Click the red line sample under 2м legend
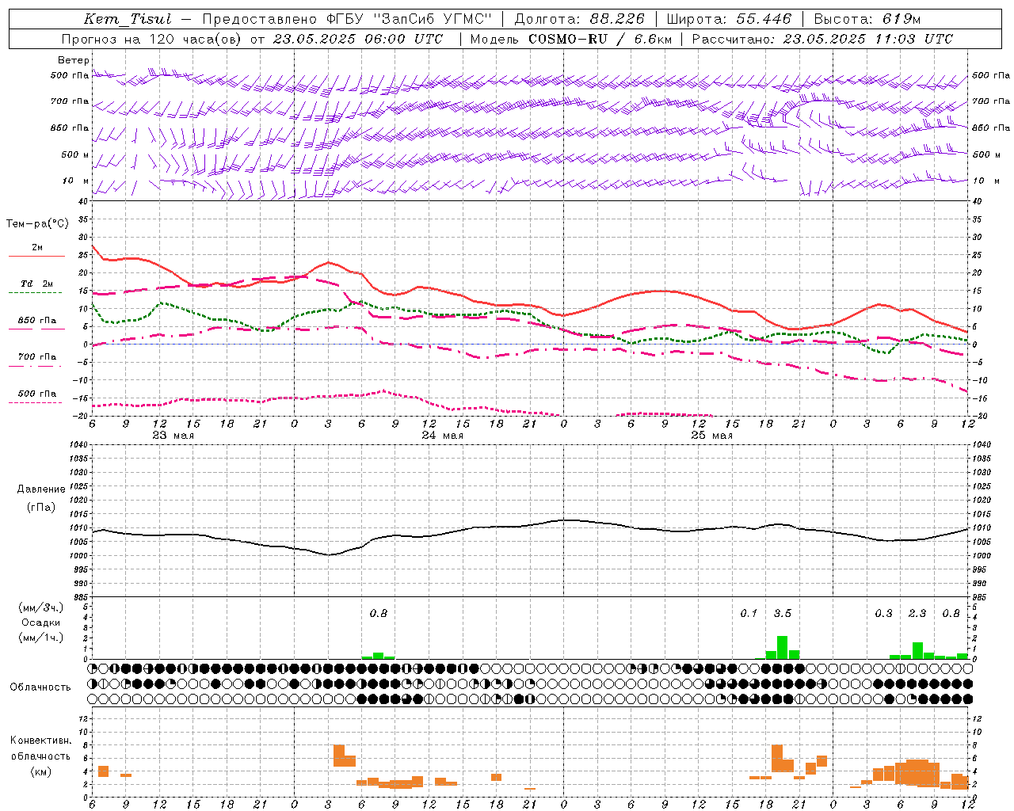The height and width of the screenshot is (811, 1014). click(x=36, y=257)
